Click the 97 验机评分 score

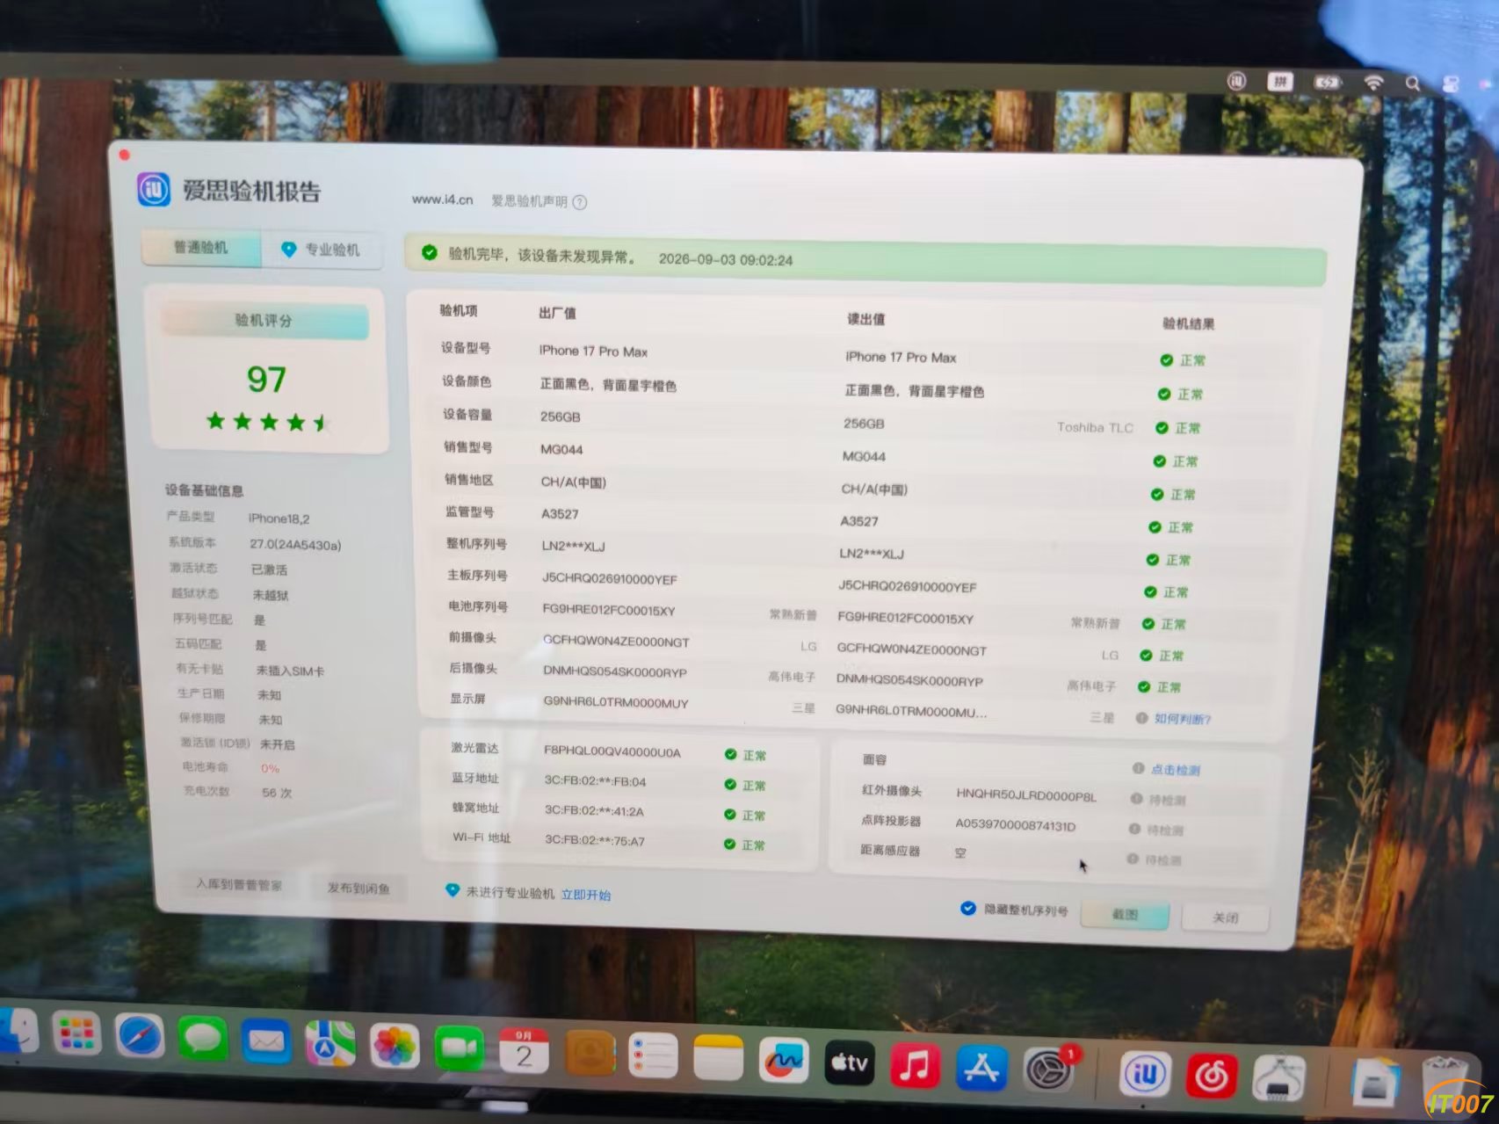(x=265, y=380)
